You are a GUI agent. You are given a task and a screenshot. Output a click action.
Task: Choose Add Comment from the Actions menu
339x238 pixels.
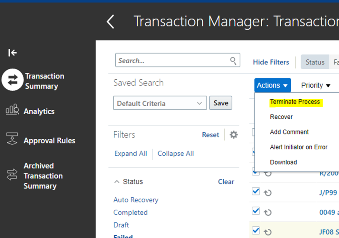289,132
